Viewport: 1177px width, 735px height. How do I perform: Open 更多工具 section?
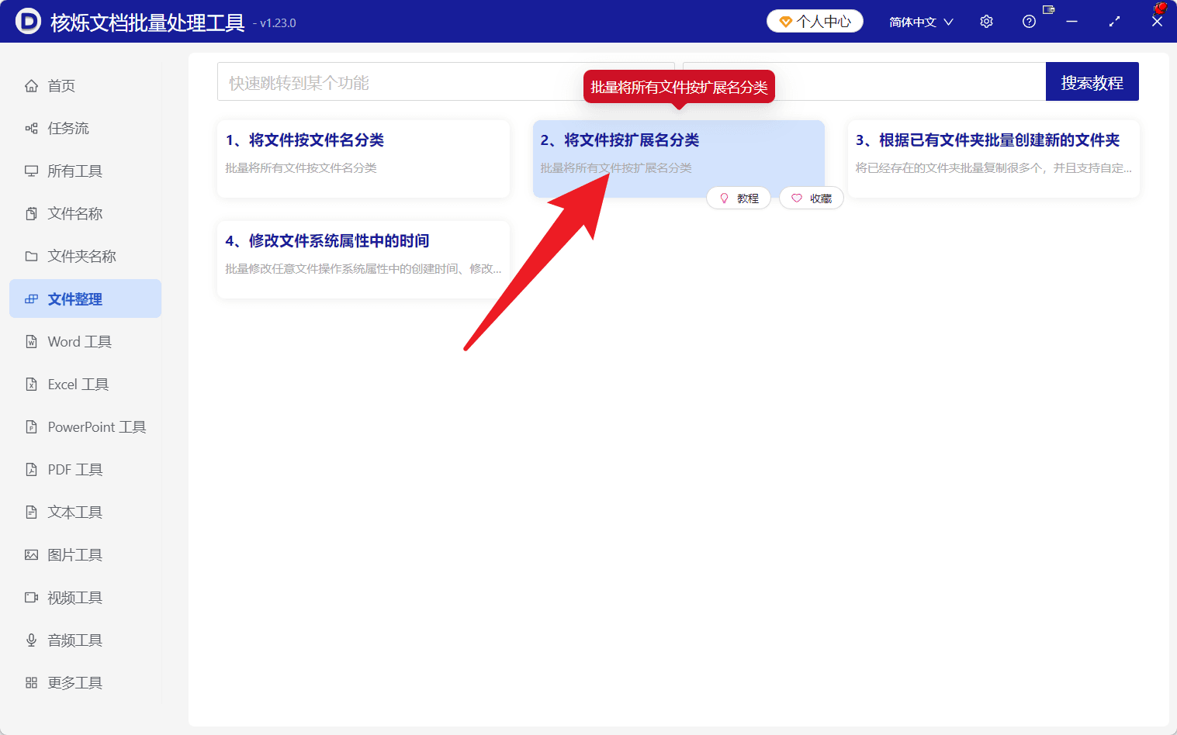pos(85,683)
